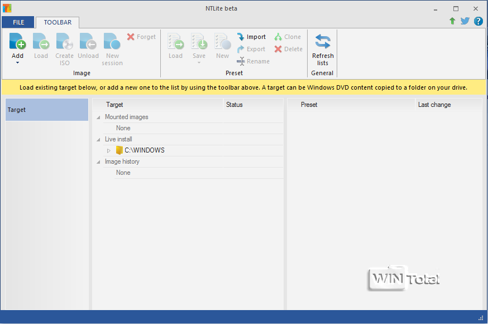Import a preset
Image resolution: width=488 pixels, height=324 pixels.
point(251,37)
